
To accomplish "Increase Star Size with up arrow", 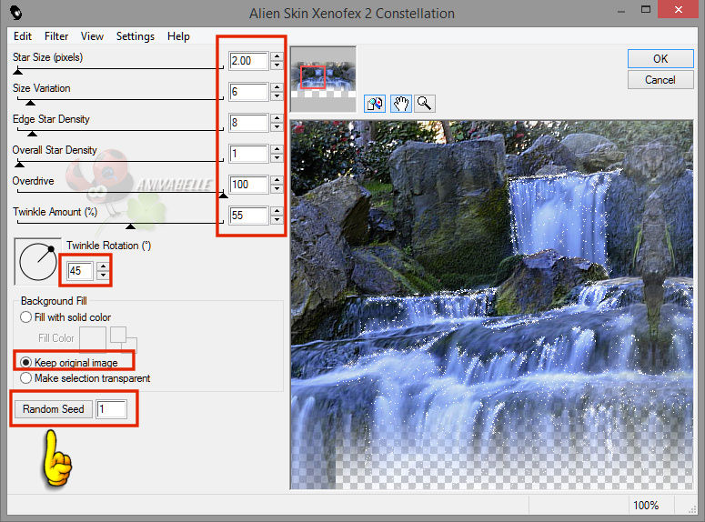I will click(x=277, y=56).
